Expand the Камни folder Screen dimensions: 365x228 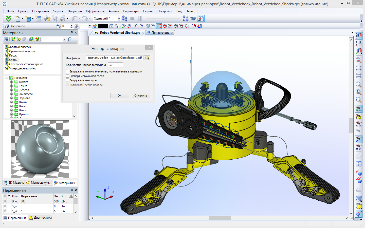(11, 102)
